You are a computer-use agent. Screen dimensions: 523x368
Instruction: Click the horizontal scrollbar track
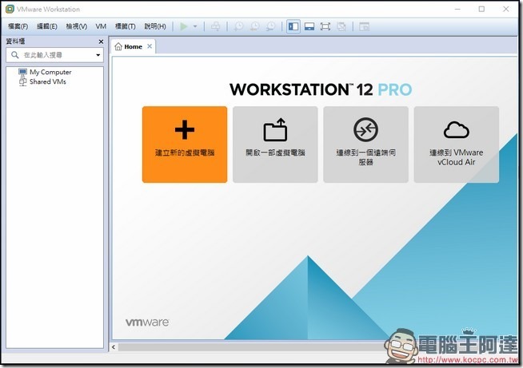[x=251, y=347]
